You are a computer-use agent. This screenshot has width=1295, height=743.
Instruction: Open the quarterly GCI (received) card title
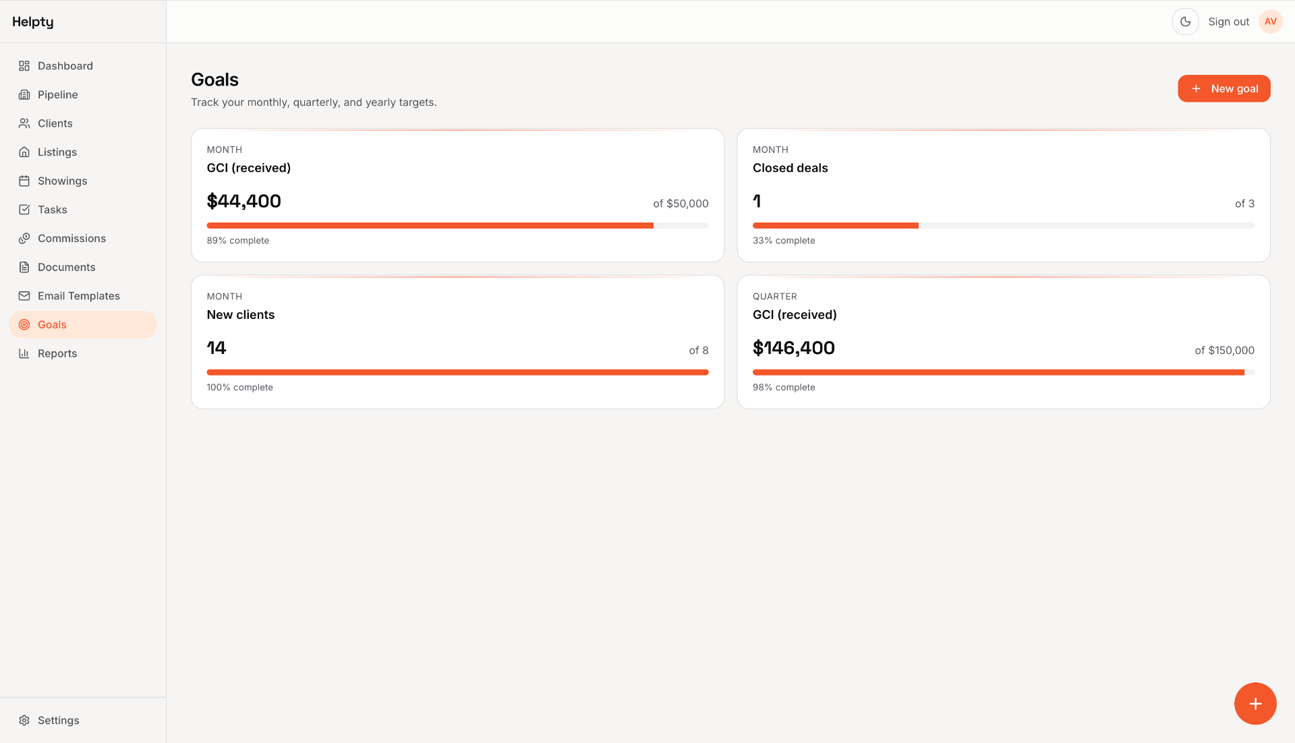click(795, 315)
